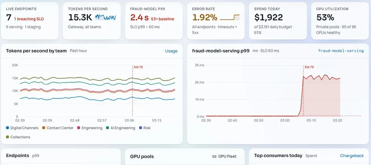This screenshot has height=165, width=371.
Task: Toggle the Contact Center legend swatch
Action: 44,128
